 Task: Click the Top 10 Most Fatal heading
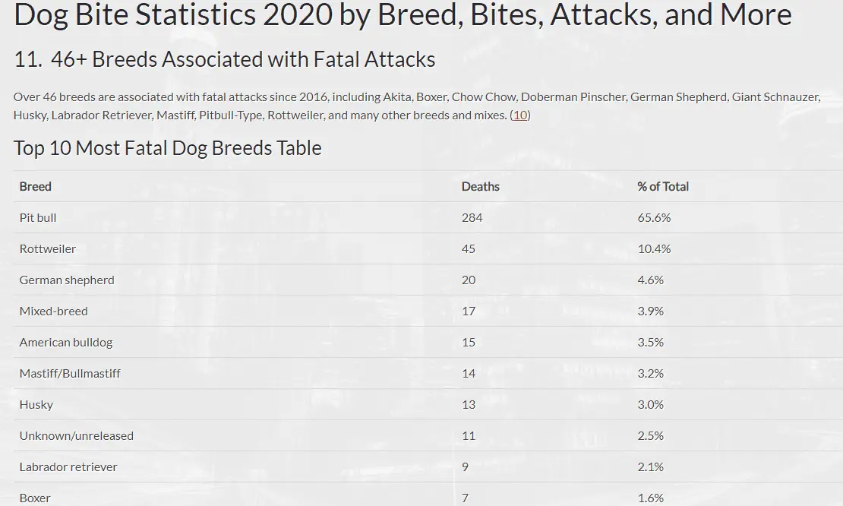point(168,147)
